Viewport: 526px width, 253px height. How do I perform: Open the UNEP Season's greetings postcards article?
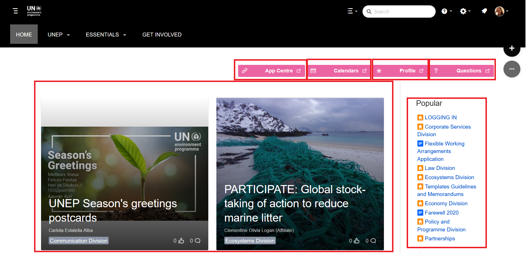[113, 211]
